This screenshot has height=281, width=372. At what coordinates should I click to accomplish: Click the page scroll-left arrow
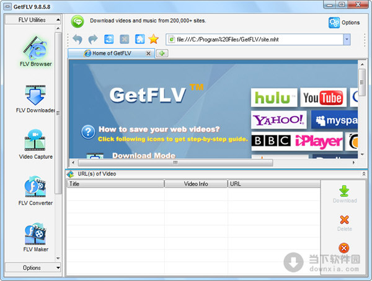pyautogui.click(x=73, y=163)
